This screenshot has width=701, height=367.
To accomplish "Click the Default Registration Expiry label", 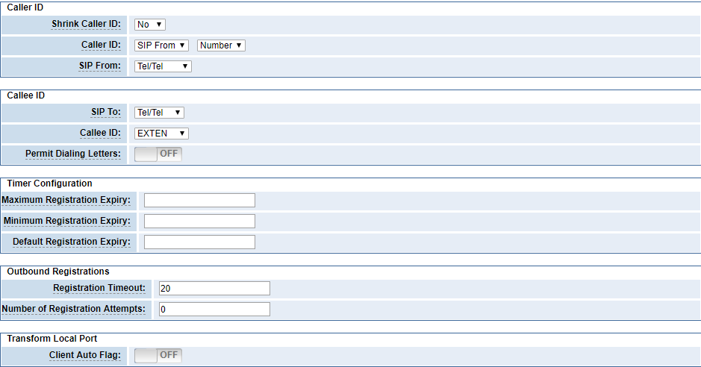I will tap(72, 242).
